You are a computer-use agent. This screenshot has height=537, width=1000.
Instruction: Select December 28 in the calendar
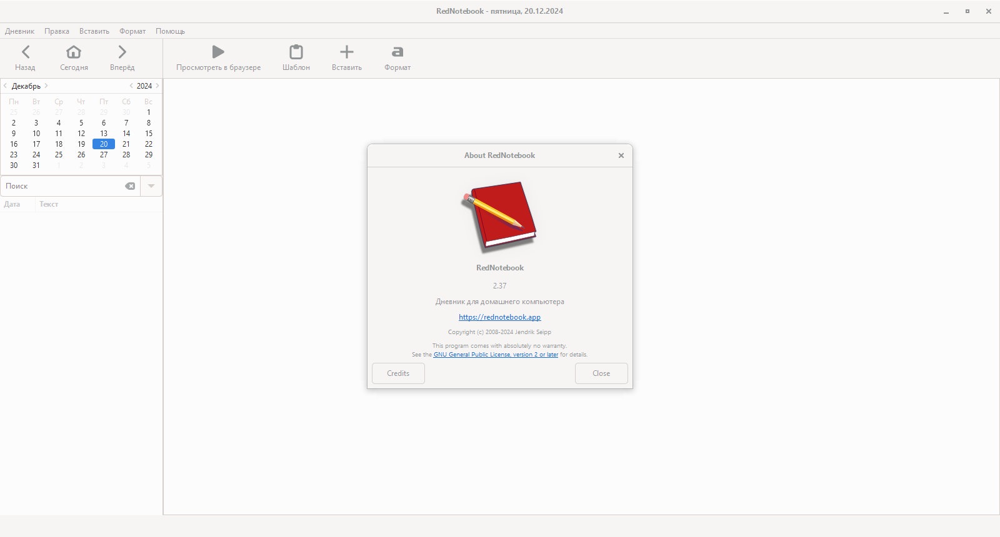point(126,155)
